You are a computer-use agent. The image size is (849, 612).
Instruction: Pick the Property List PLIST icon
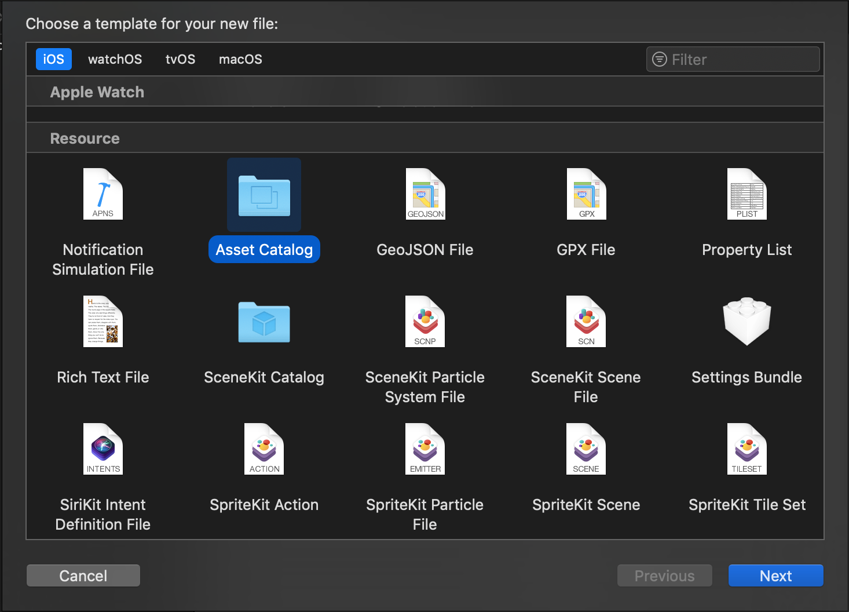tap(746, 194)
